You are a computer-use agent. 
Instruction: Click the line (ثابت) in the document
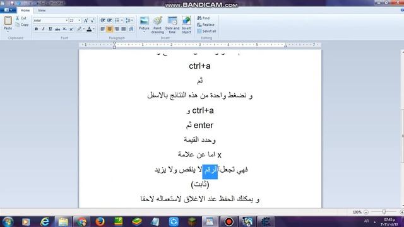click(x=200, y=184)
